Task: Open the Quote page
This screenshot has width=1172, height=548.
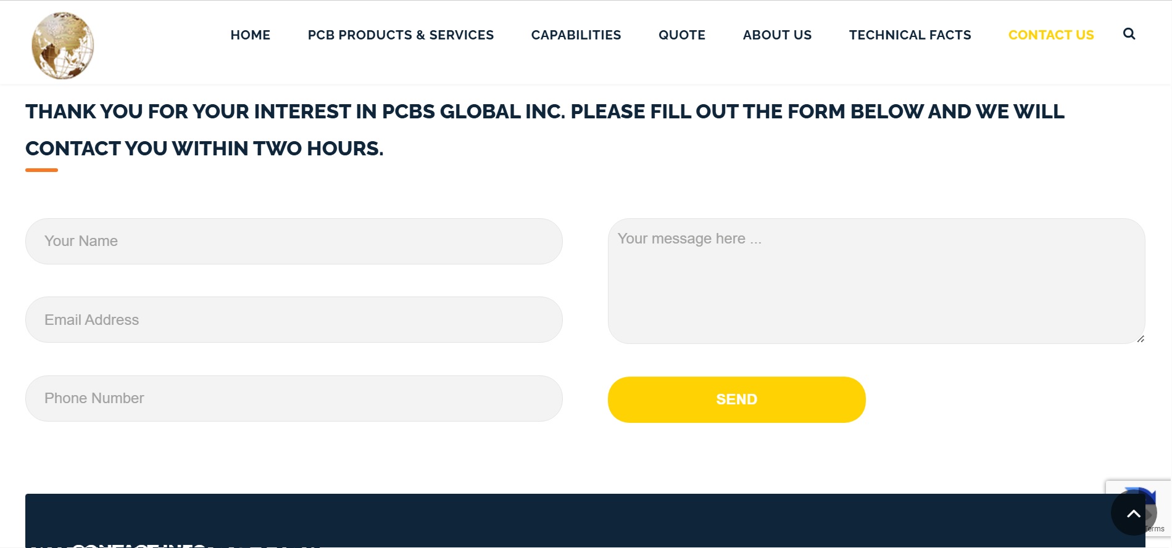Action: (x=681, y=35)
